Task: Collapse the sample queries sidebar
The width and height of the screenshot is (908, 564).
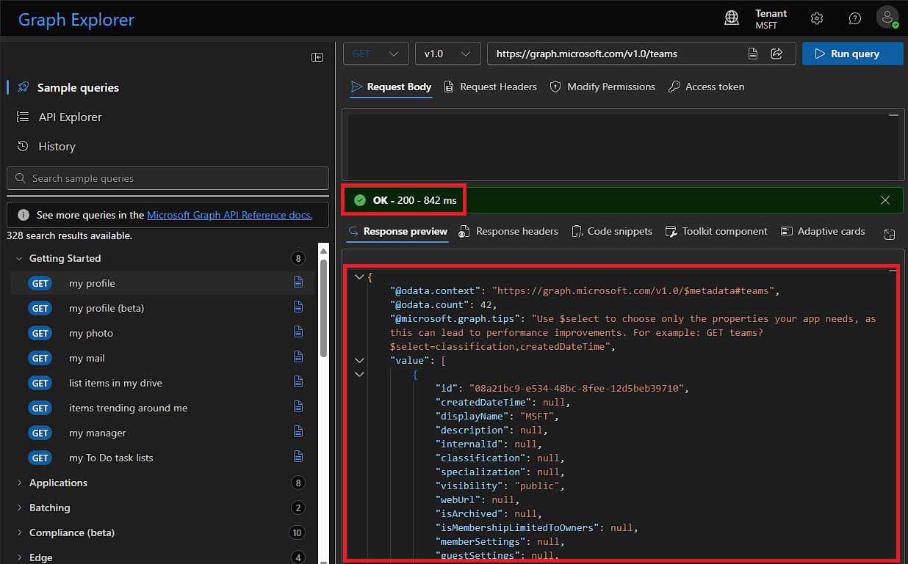Action: pyautogui.click(x=317, y=56)
